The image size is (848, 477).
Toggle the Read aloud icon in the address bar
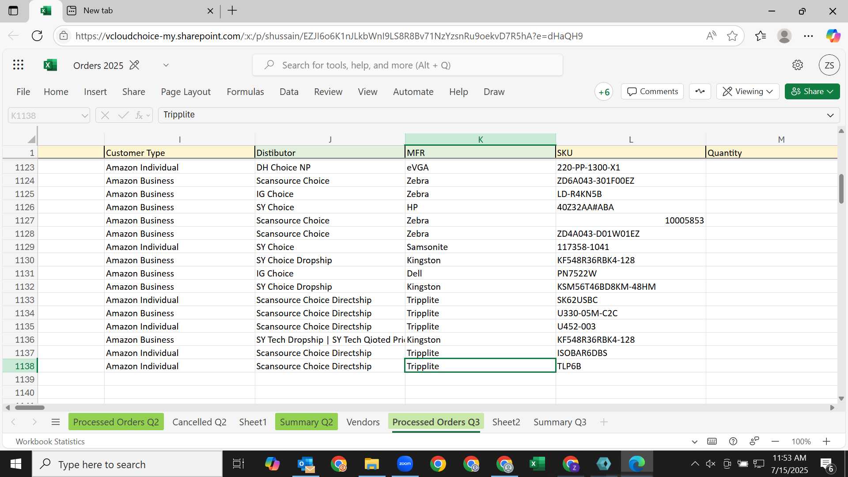711,36
